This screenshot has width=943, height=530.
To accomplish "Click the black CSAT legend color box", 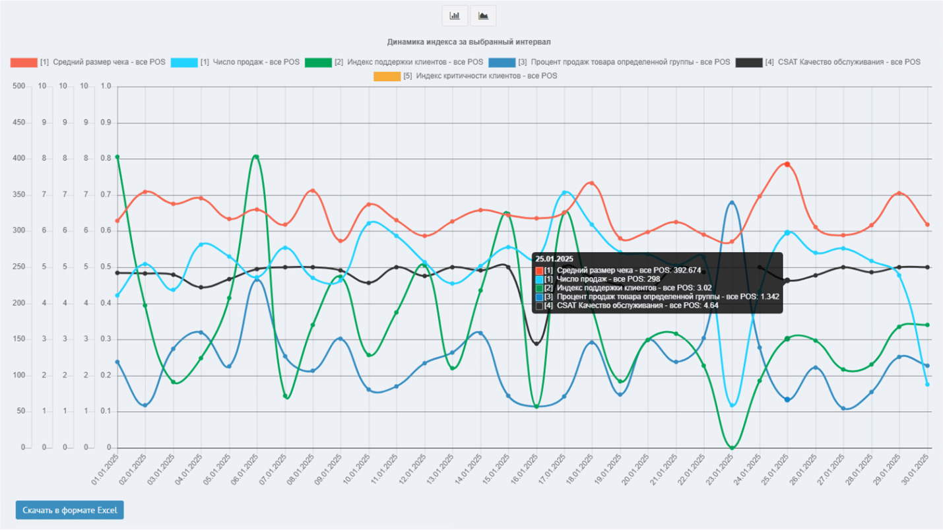I will (749, 62).
